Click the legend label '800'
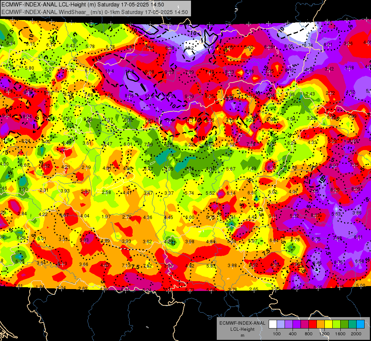Screen dimensions: 371x341 [308, 334]
